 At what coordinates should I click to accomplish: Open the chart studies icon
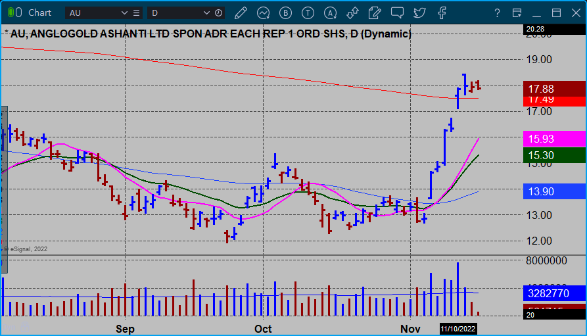point(263,13)
